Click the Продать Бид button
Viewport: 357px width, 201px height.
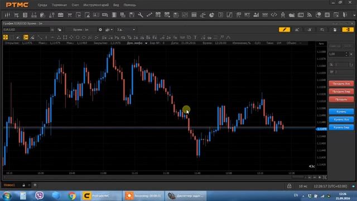pyautogui.click(x=341, y=92)
